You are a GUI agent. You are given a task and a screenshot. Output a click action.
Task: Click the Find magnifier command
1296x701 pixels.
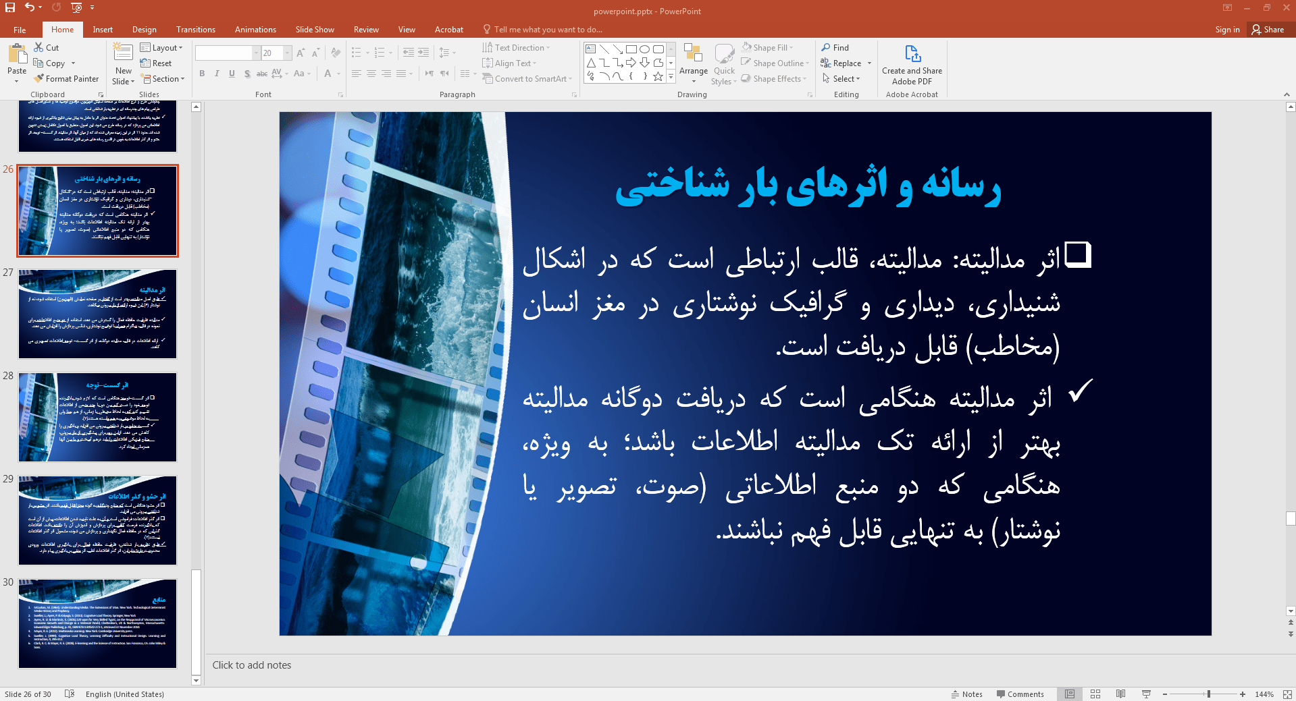coord(835,48)
